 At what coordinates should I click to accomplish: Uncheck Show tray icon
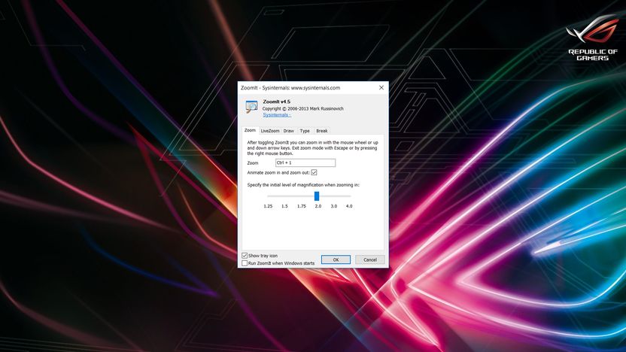pyautogui.click(x=245, y=256)
